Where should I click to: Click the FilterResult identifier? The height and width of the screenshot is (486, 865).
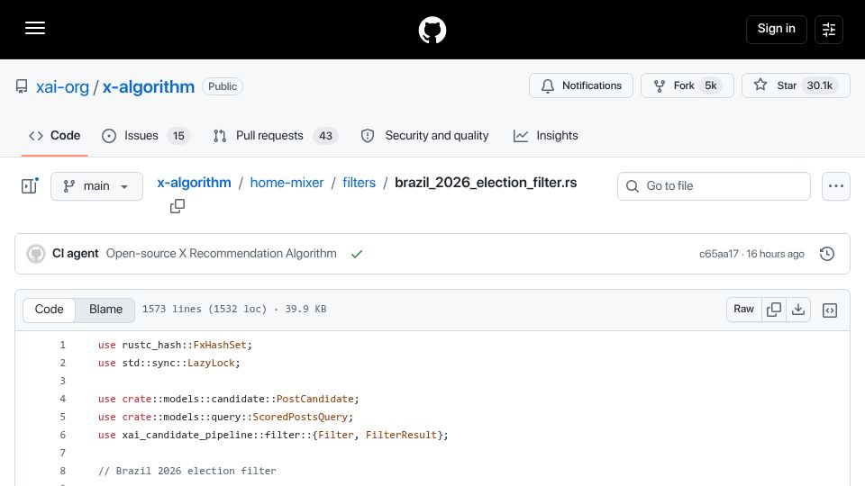pos(401,435)
